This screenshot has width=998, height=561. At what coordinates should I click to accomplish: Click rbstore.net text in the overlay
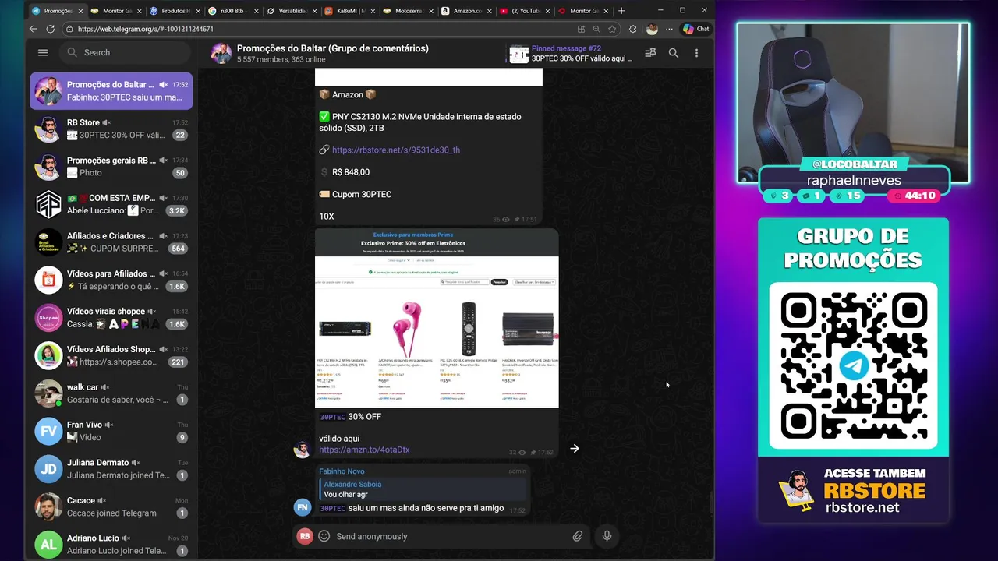coord(862,507)
